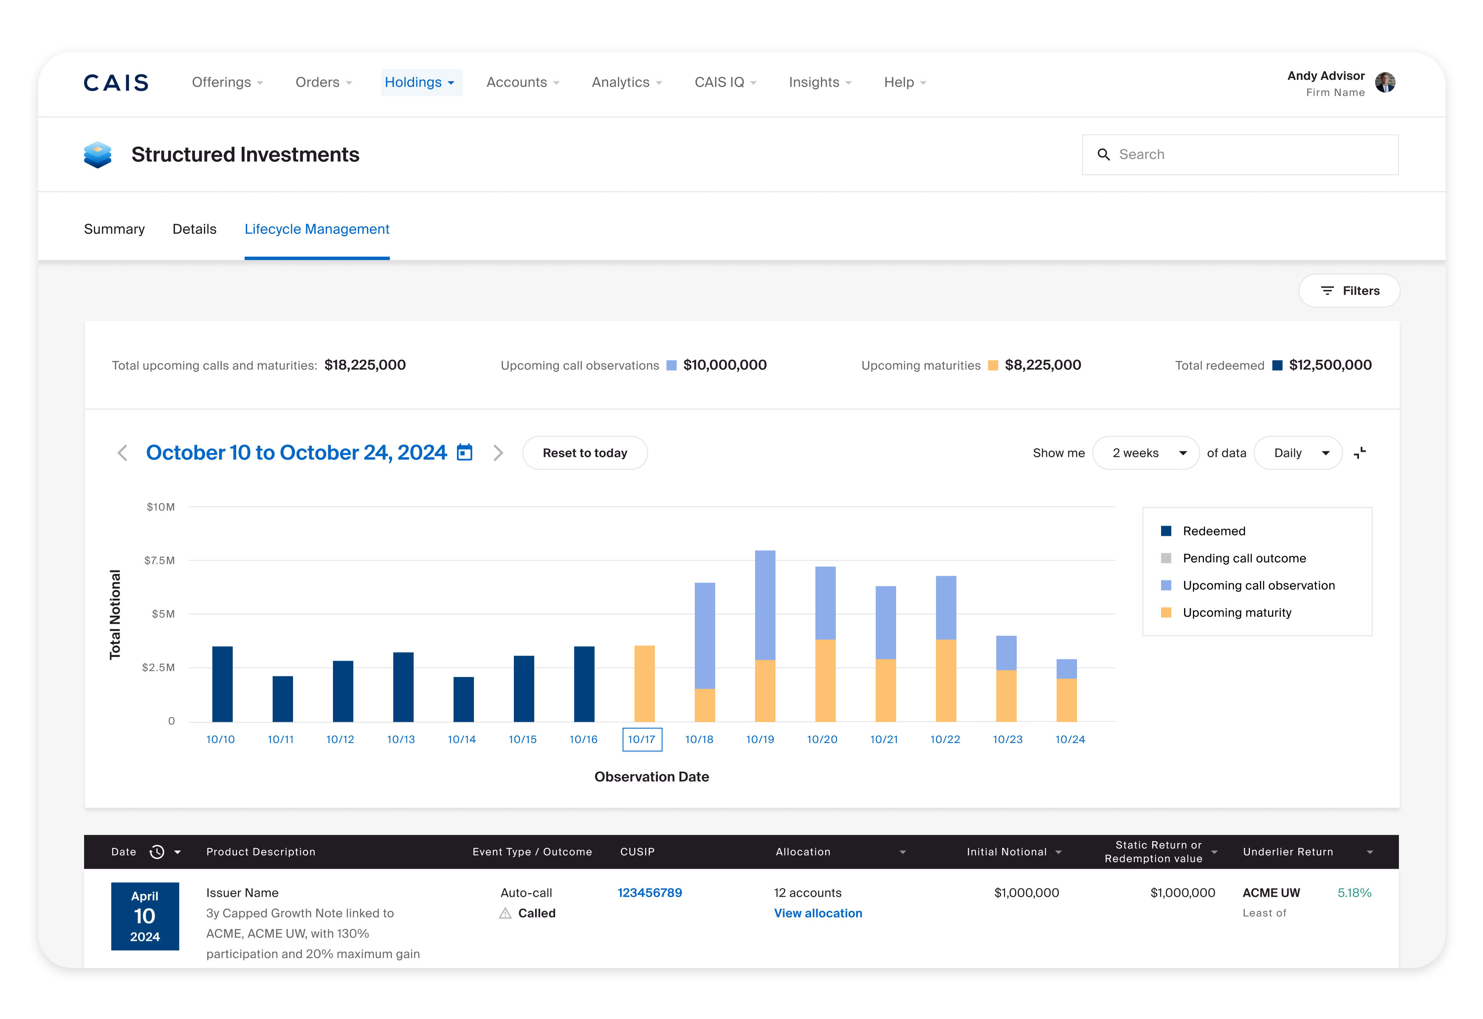Toggle Upcoming call observation legend swatch
Image resolution: width=1483 pixels, height=1019 pixels.
tap(1166, 586)
